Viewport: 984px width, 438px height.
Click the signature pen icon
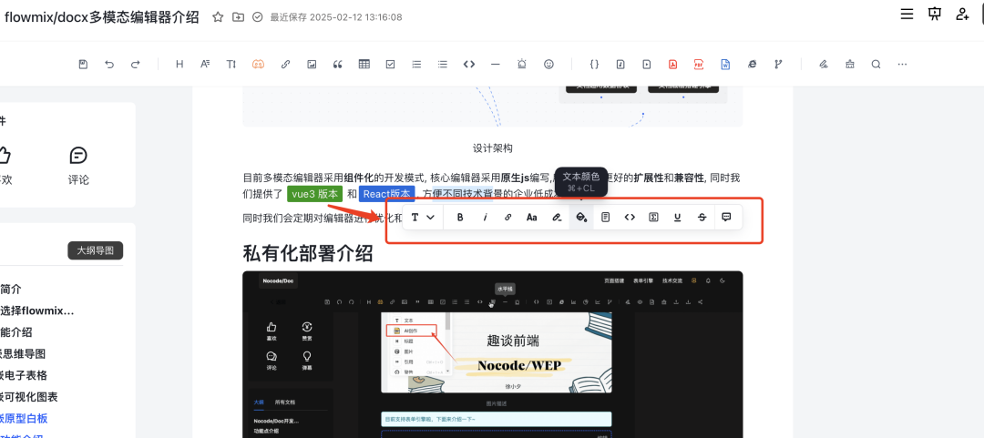(824, 64)
